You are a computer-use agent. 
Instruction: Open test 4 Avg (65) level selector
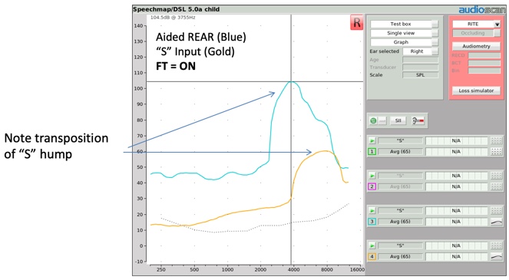coord(400,257)
